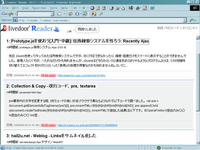Open the Help menu
200x150 pixels.
(x=64, y=8)
